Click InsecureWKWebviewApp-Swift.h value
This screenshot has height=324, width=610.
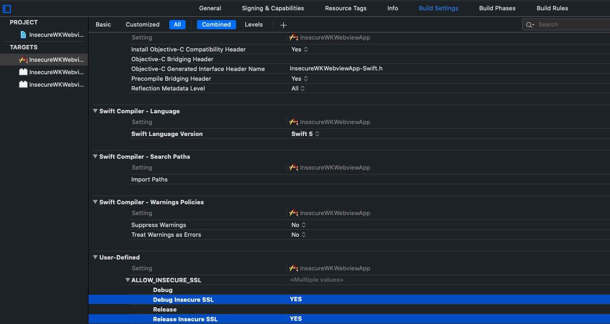tap(336, 68)
